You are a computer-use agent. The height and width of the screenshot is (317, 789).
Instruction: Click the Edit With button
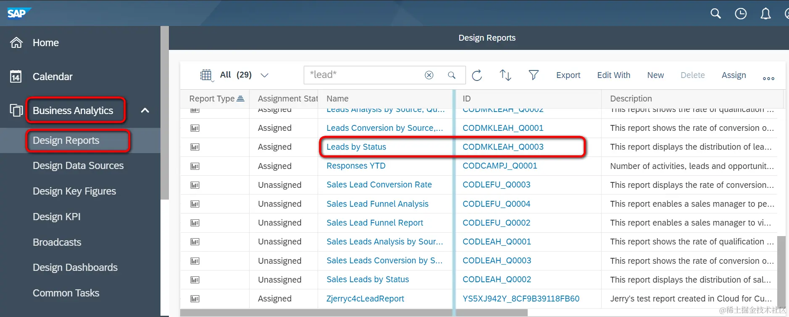click(614, 75)
